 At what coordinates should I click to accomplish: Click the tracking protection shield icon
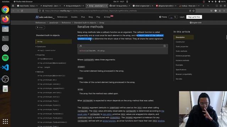click(x=40, y=11)
